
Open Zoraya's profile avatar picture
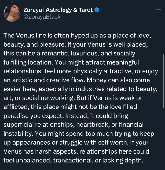pyautogui.click(x=12, y=13)
